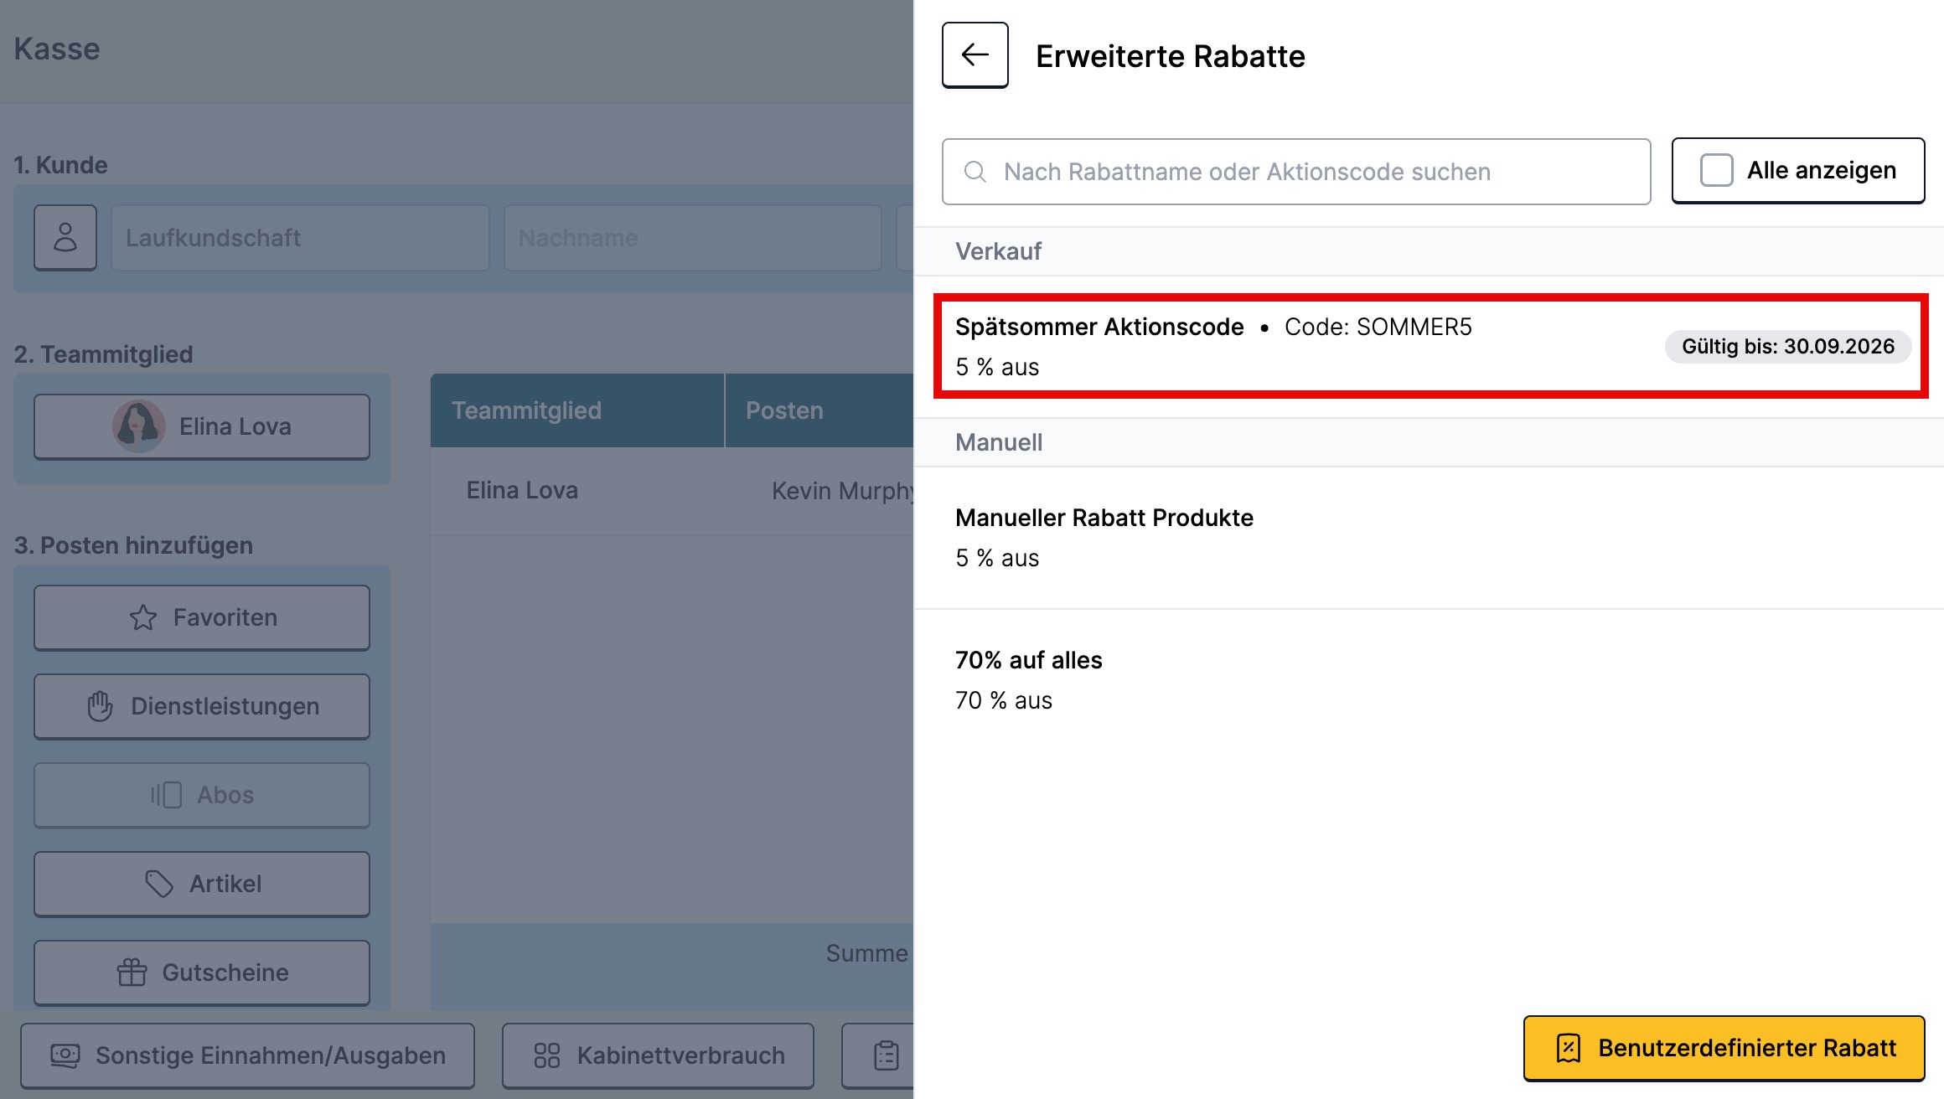
Task: Open Sonstige Einnahmen/Ausgaben
Action: click(x=248, y=1055)
